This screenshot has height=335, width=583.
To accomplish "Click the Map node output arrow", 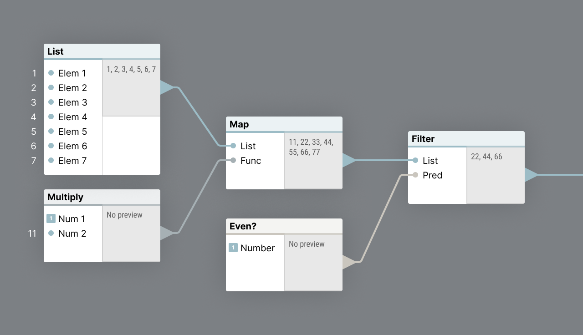I will click(349, 160).
